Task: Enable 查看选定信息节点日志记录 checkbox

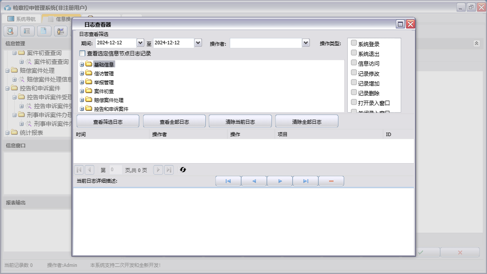Action: tap(82, 53)
